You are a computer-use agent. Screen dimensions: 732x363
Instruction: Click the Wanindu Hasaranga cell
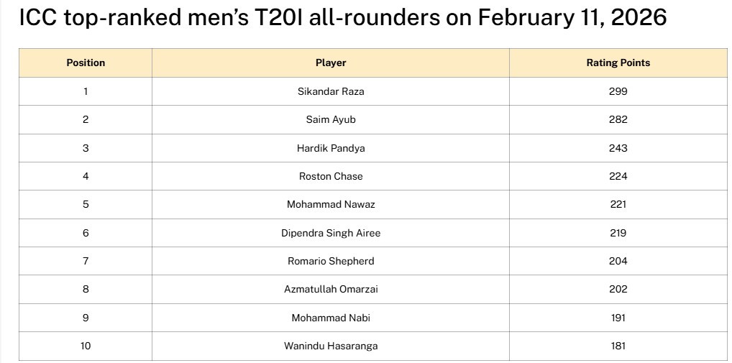coord(331,346)
